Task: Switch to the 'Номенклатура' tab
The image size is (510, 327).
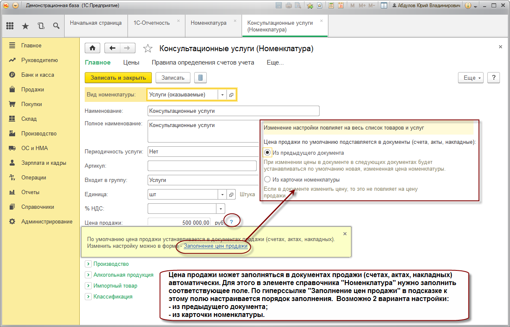Action: click(208, 23)
